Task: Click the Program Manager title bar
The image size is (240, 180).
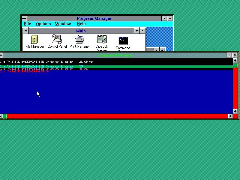Action: tap(94, 18)
